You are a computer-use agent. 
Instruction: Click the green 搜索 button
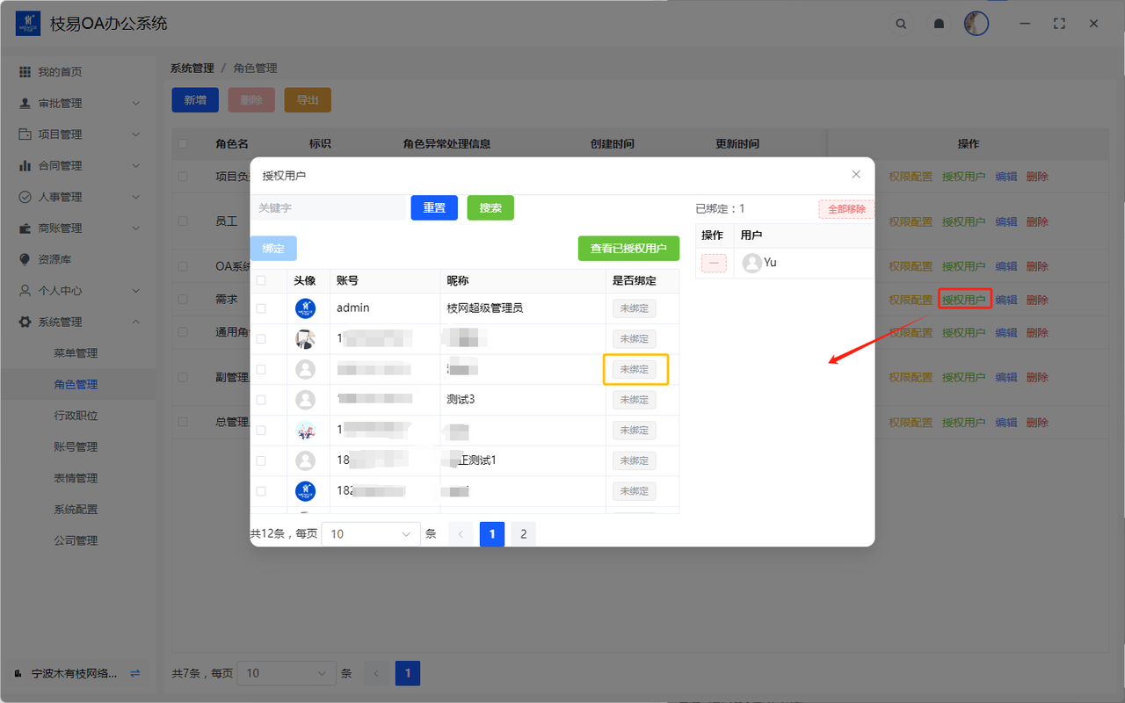[490, 208]
